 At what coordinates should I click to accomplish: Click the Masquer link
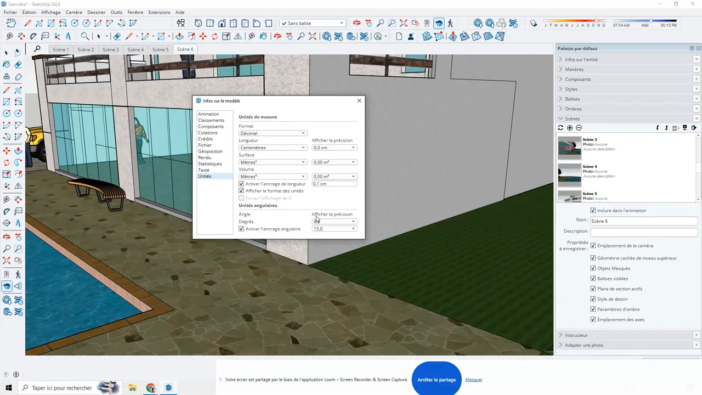474,380
